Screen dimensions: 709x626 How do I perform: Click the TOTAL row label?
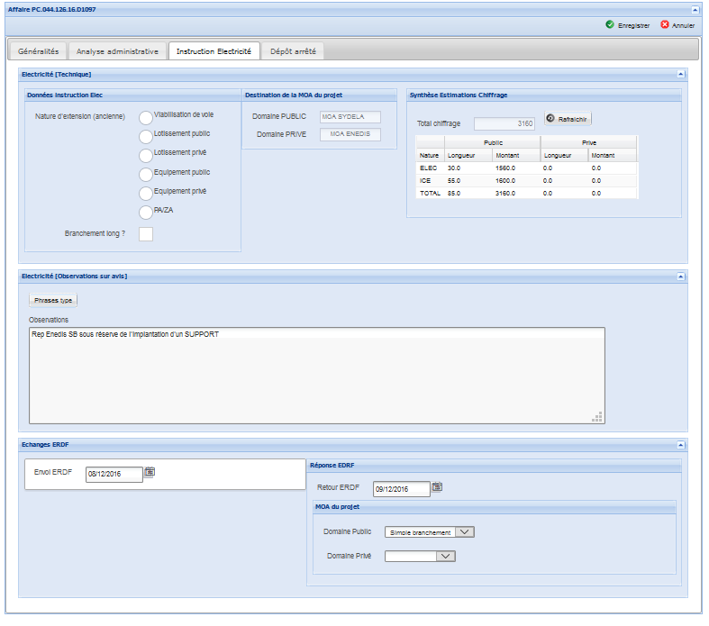(430, 194)
